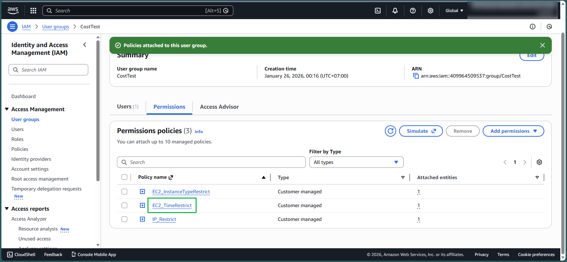
Task: Open table preferences gear icon
Action: tap(539, 162)
